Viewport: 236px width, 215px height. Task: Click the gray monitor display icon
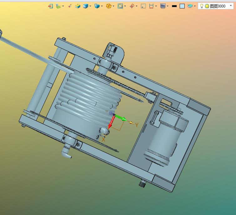click(163, 6)
